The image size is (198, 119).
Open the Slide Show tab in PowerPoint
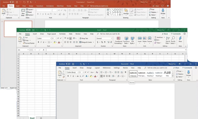(x=60, y=6)
